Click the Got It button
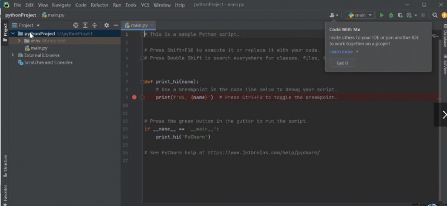This screenshot has width=447, height=206. pos(342,63)
